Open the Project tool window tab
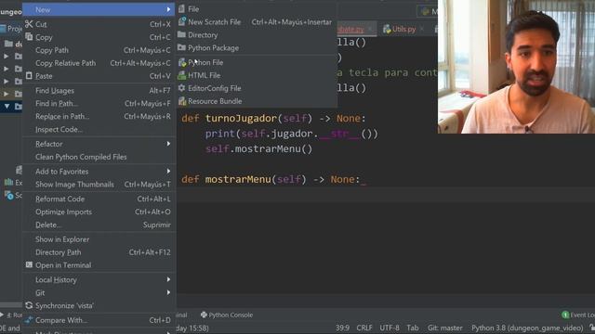Image resolution: width=595 pixels, height=334 pixels. pos(11,29)
